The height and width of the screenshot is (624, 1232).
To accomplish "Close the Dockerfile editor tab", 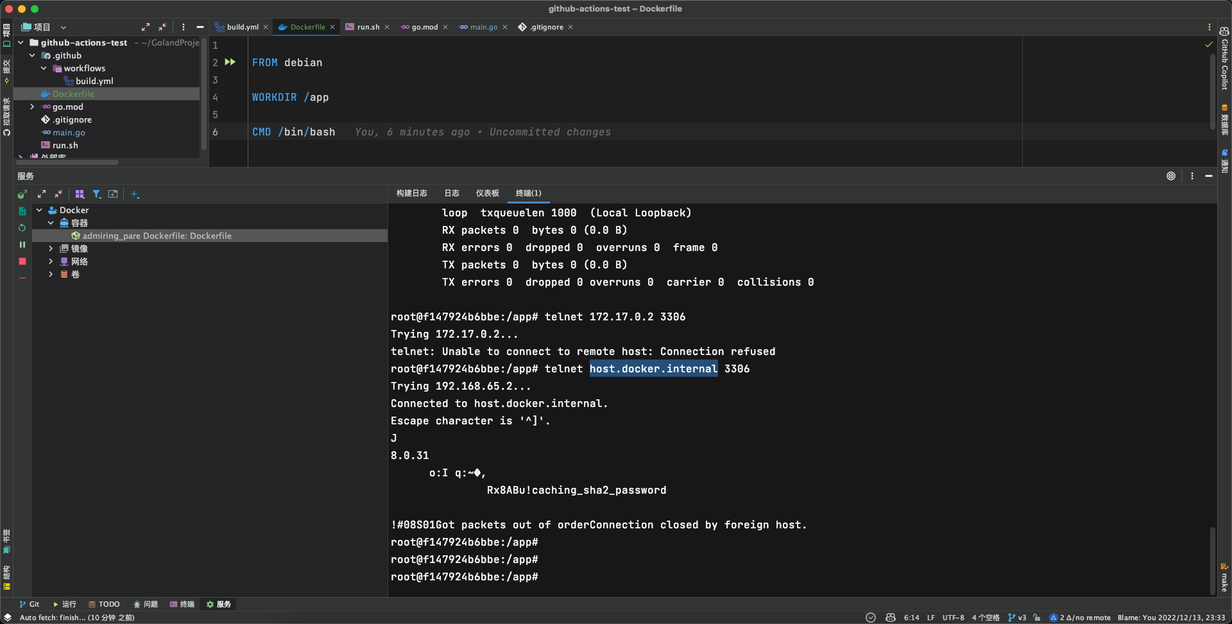I will point(332,27).
